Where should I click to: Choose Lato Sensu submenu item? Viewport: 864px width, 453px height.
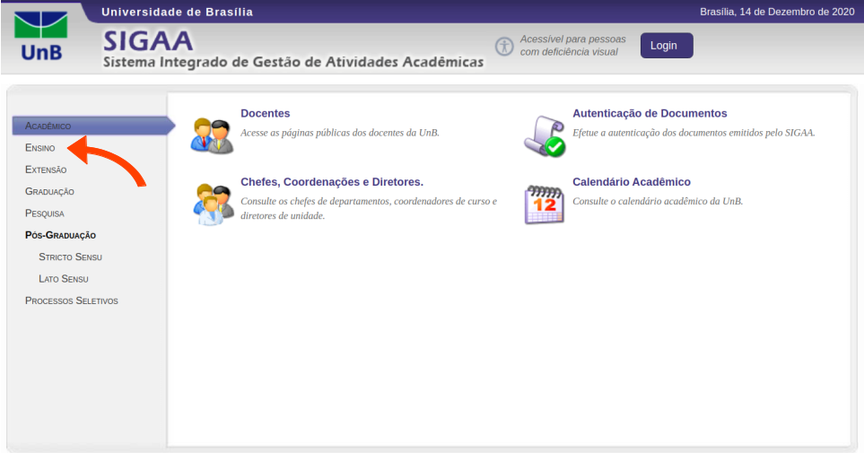click(64, 279)
